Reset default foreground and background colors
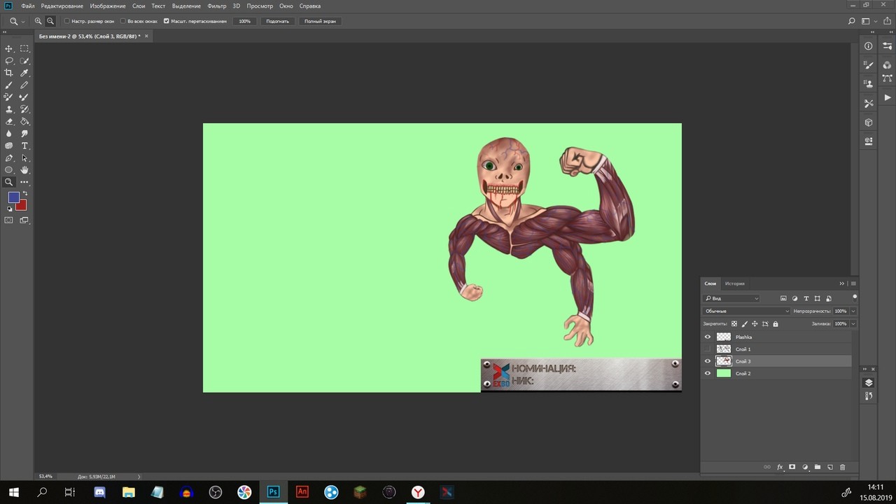This screenshot has width=896, height=504. (9, 208)
